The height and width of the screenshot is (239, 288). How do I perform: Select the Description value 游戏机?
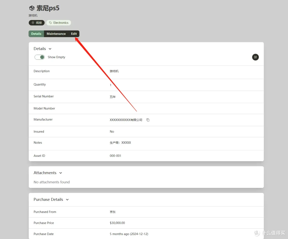click(x=114, y=71)
